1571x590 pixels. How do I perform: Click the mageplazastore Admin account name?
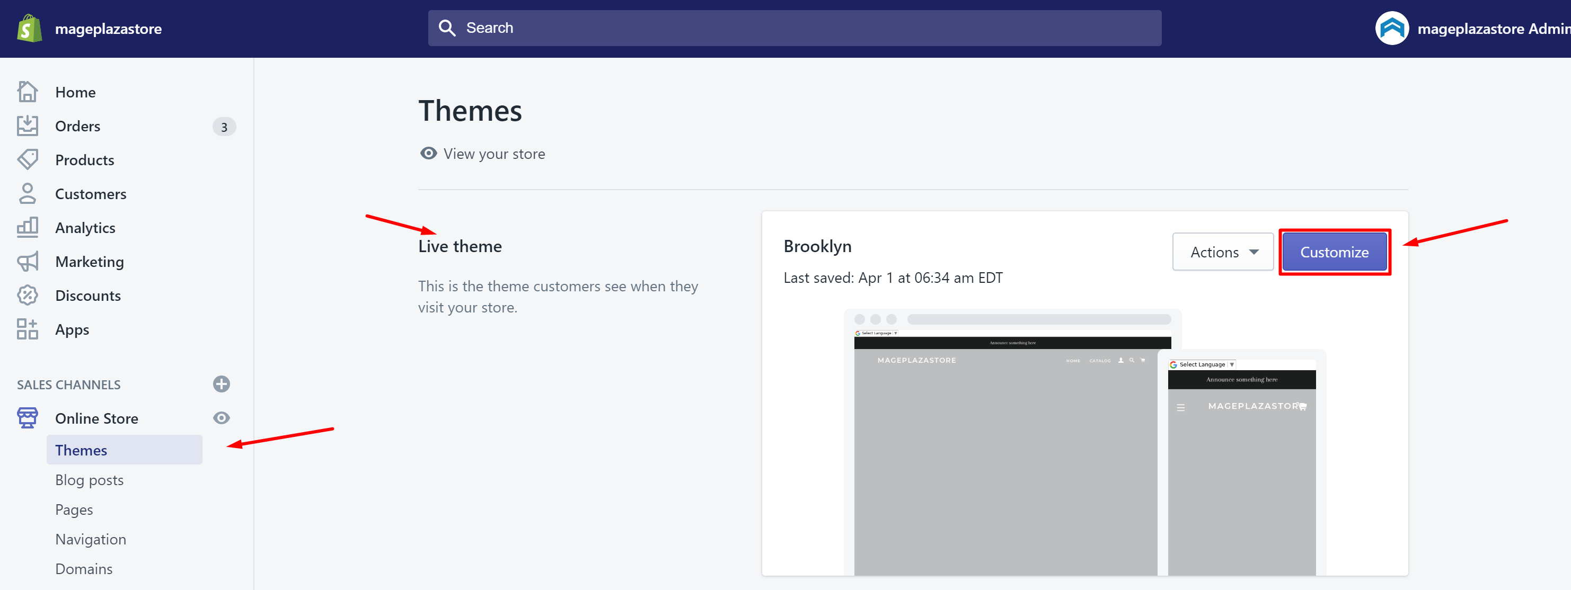click(x=1494, y=29)
